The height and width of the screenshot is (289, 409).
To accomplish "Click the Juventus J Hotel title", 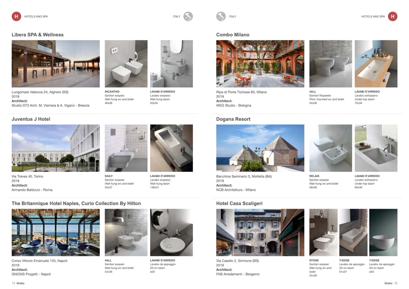I will 31,119.
